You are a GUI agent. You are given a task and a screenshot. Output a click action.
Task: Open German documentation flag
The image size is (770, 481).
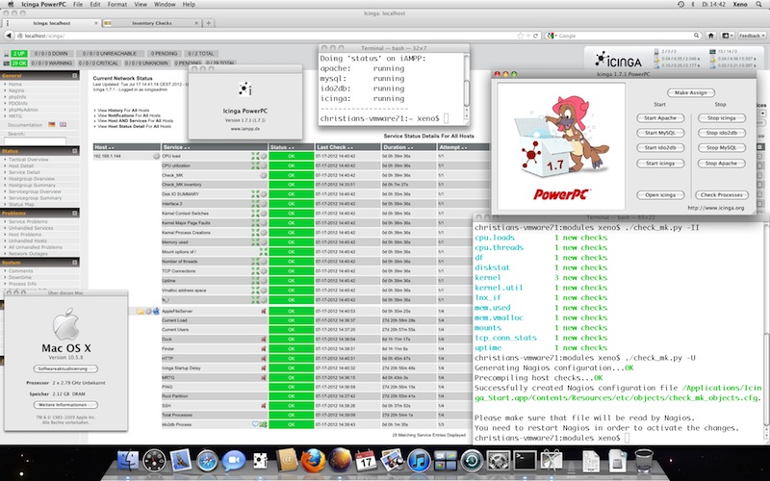[52, 125]
